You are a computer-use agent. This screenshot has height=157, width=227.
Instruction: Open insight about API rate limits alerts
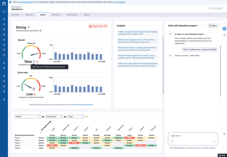click(138, 41)
